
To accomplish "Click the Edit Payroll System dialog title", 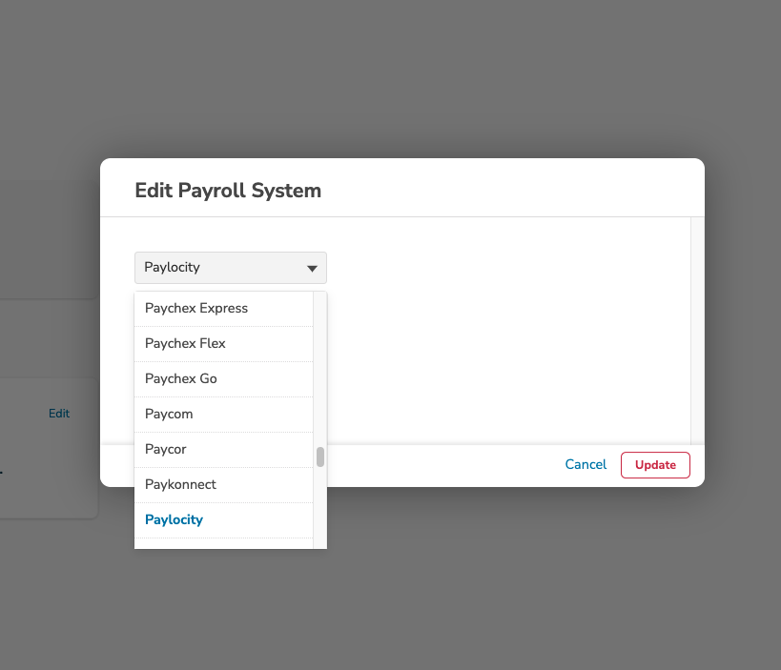I will pos(228,191).
